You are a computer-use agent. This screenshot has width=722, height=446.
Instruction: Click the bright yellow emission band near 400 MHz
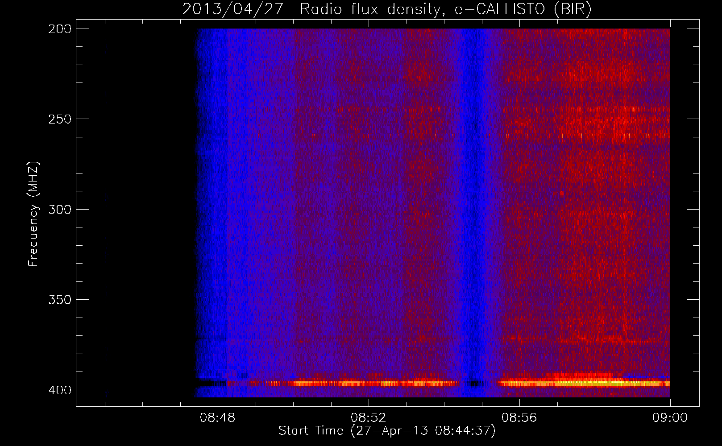585,383
